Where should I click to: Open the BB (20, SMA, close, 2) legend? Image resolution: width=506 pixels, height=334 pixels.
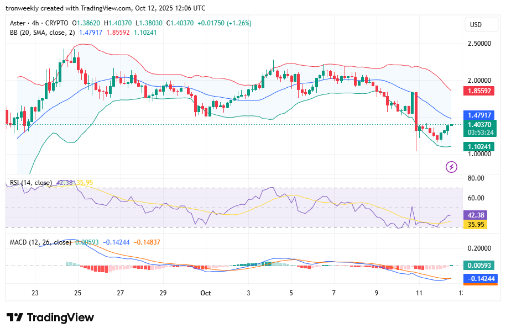[43, 33]
